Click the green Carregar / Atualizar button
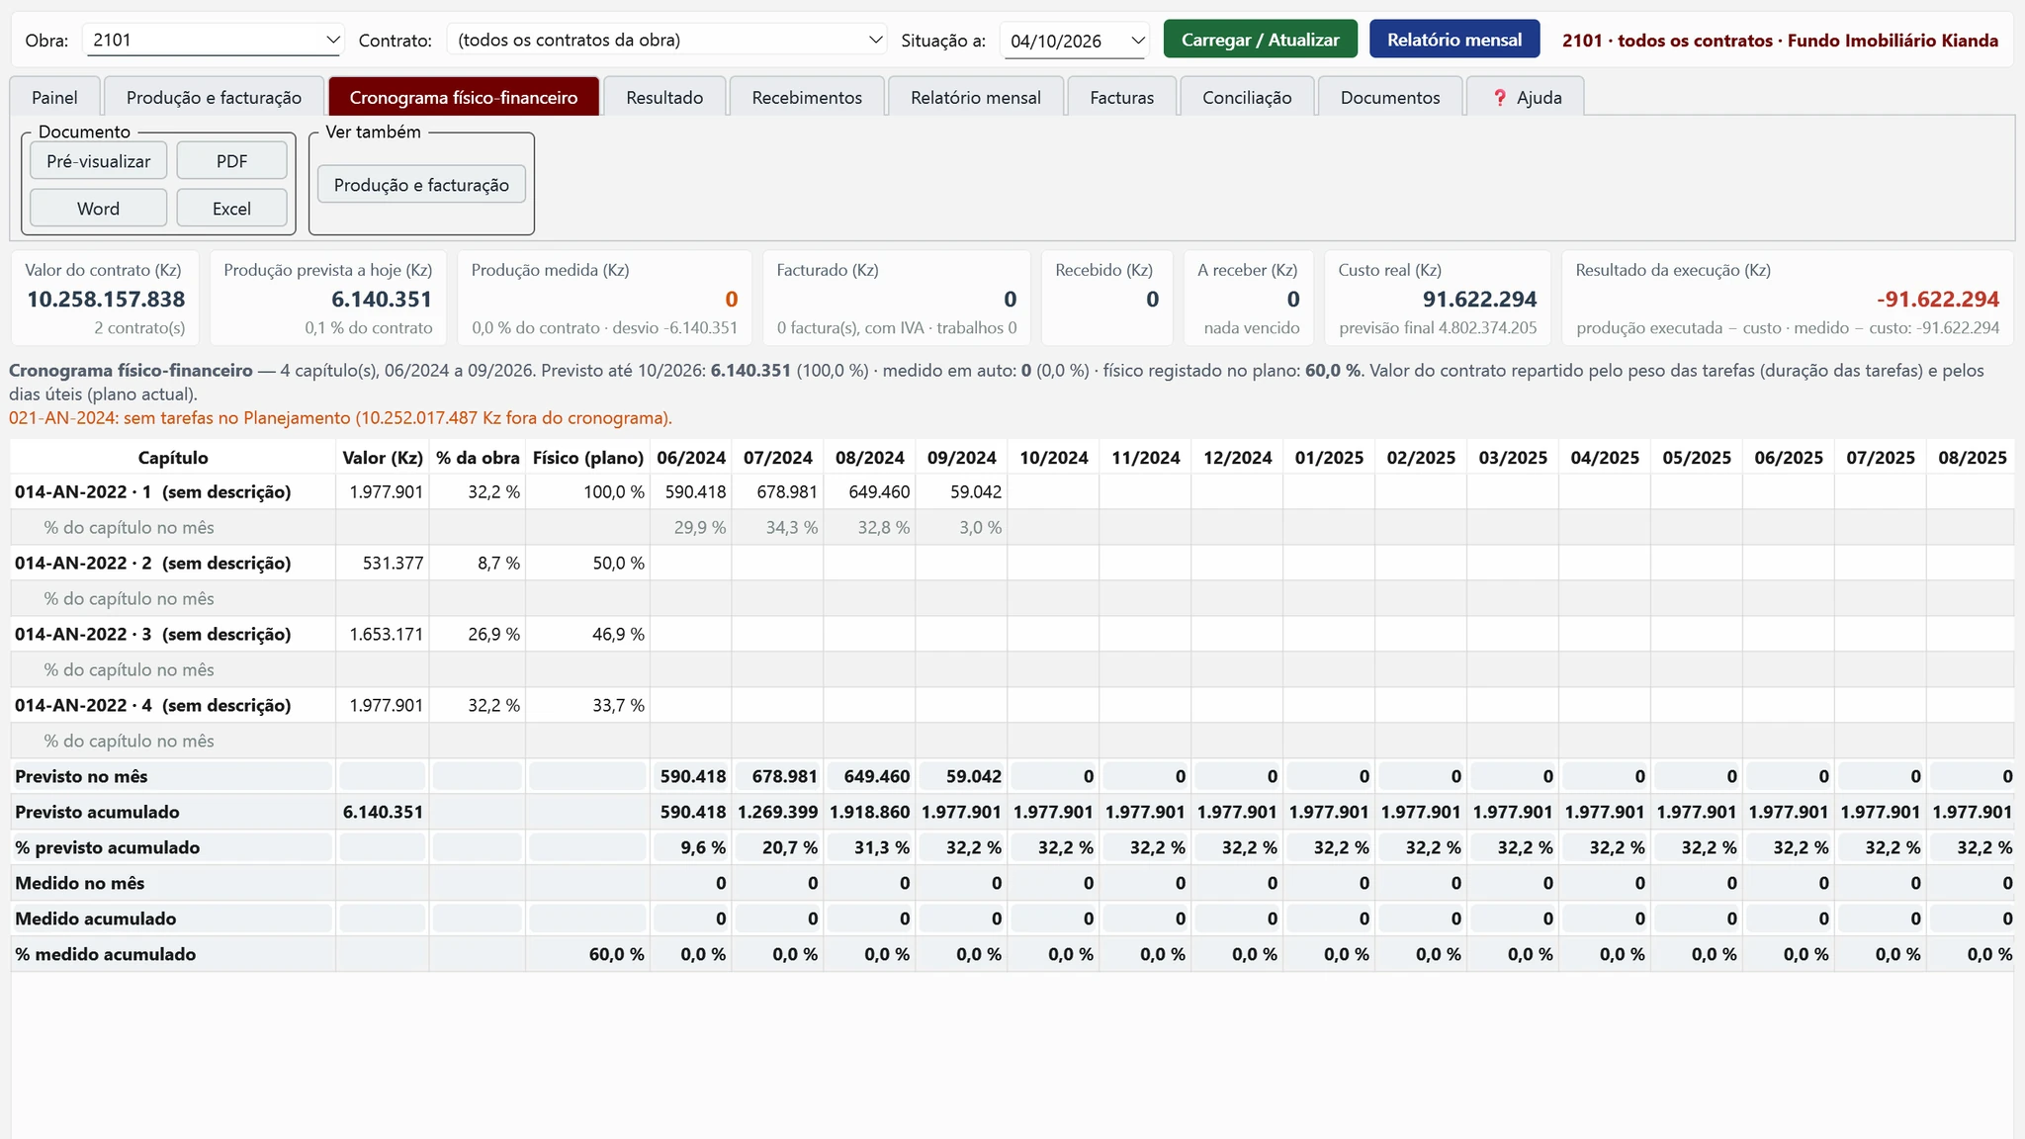This screenshot has height=1139, width=2025. tap(1260, 40)
